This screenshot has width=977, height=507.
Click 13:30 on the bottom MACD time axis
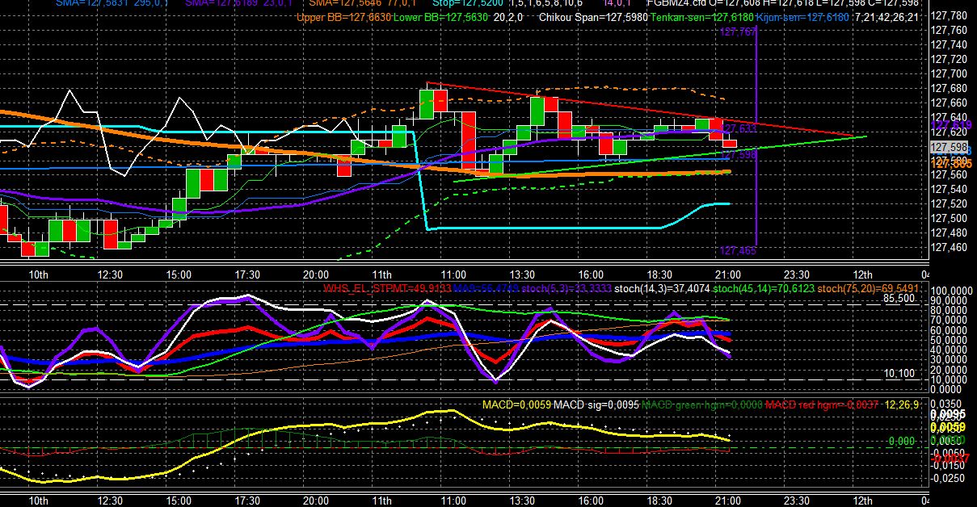pyautogui.click(x=523, y=501)
